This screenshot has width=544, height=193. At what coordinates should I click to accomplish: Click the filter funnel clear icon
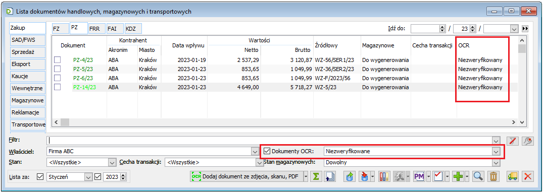[512, 141]
